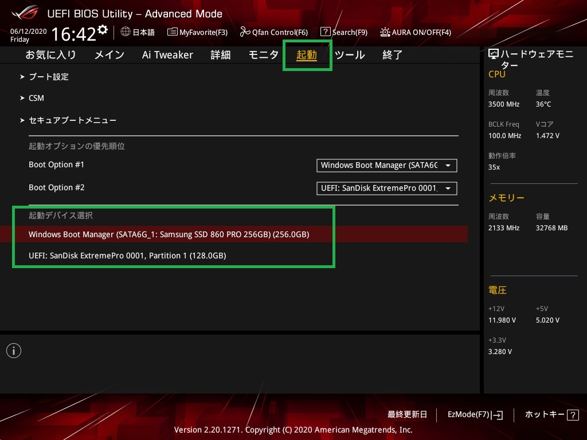Click the 06/12/2020 date text
Viewport: 587px width, 440px height.
29,32
